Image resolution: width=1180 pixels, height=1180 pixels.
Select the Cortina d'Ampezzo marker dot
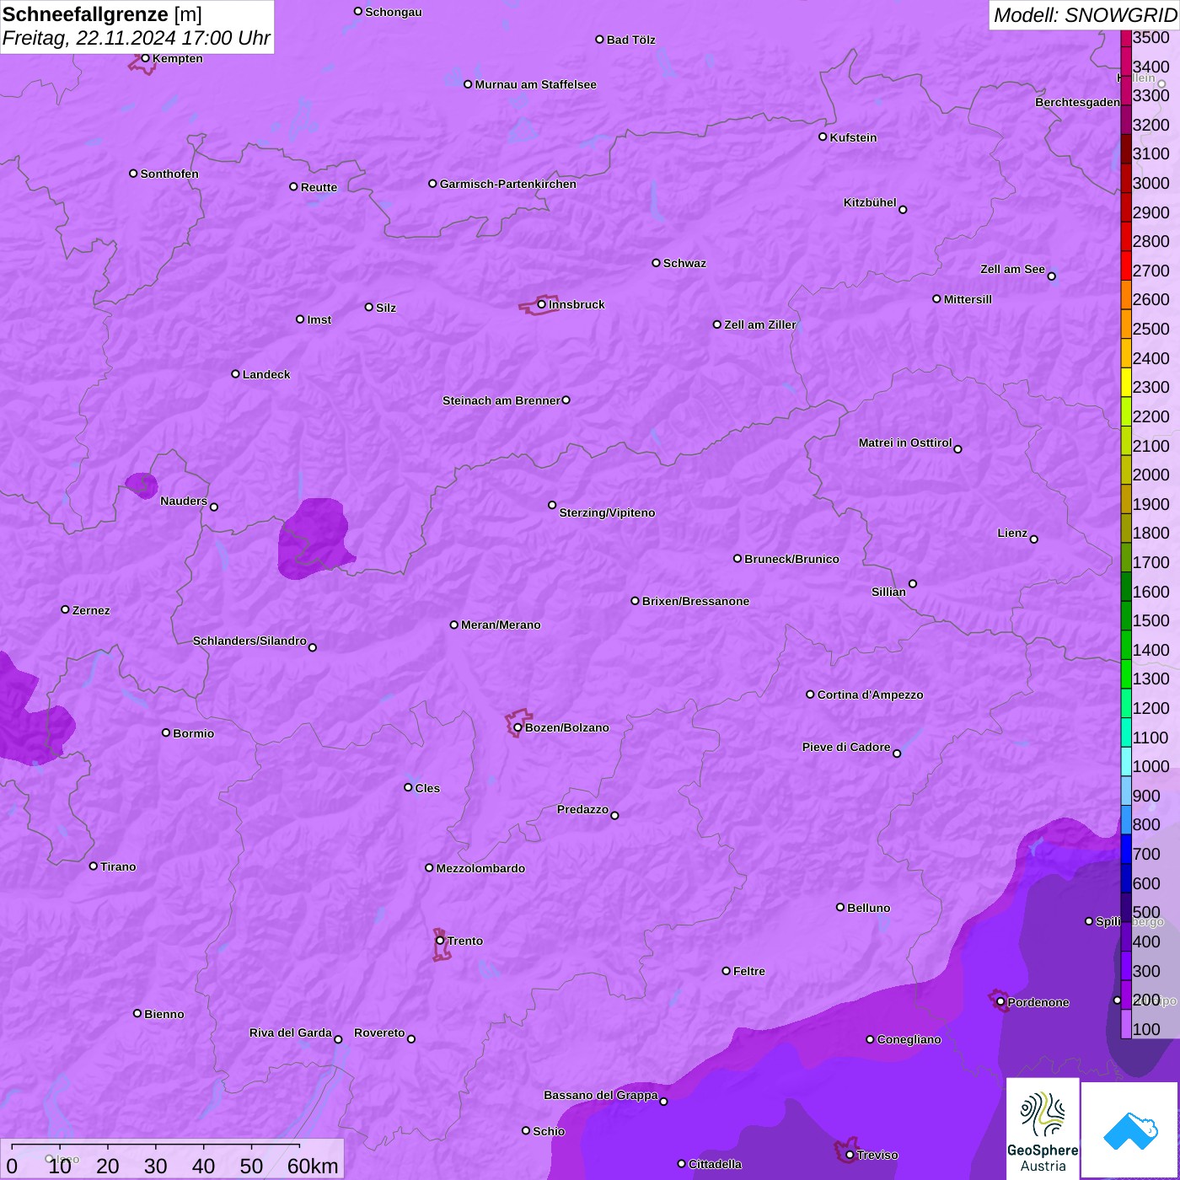(x=810, y=695)
